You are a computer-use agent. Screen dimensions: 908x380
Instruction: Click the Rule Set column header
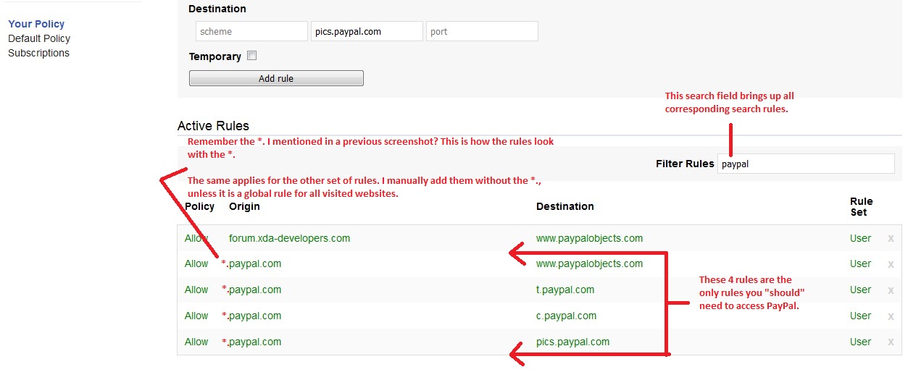(x=861, y=206)
